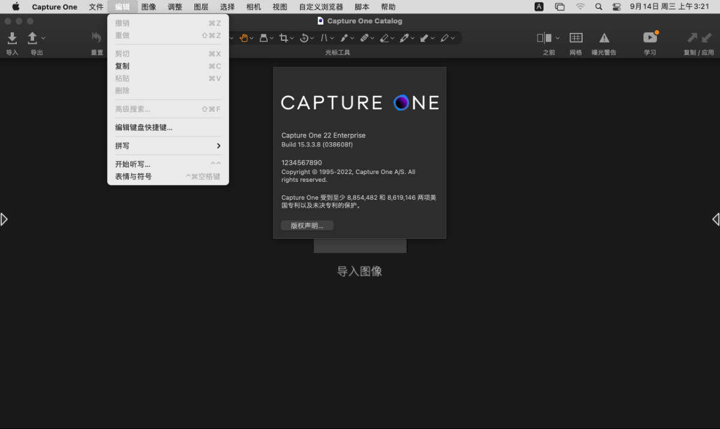Select the color picker eyedropper tool

pos(404,38)
